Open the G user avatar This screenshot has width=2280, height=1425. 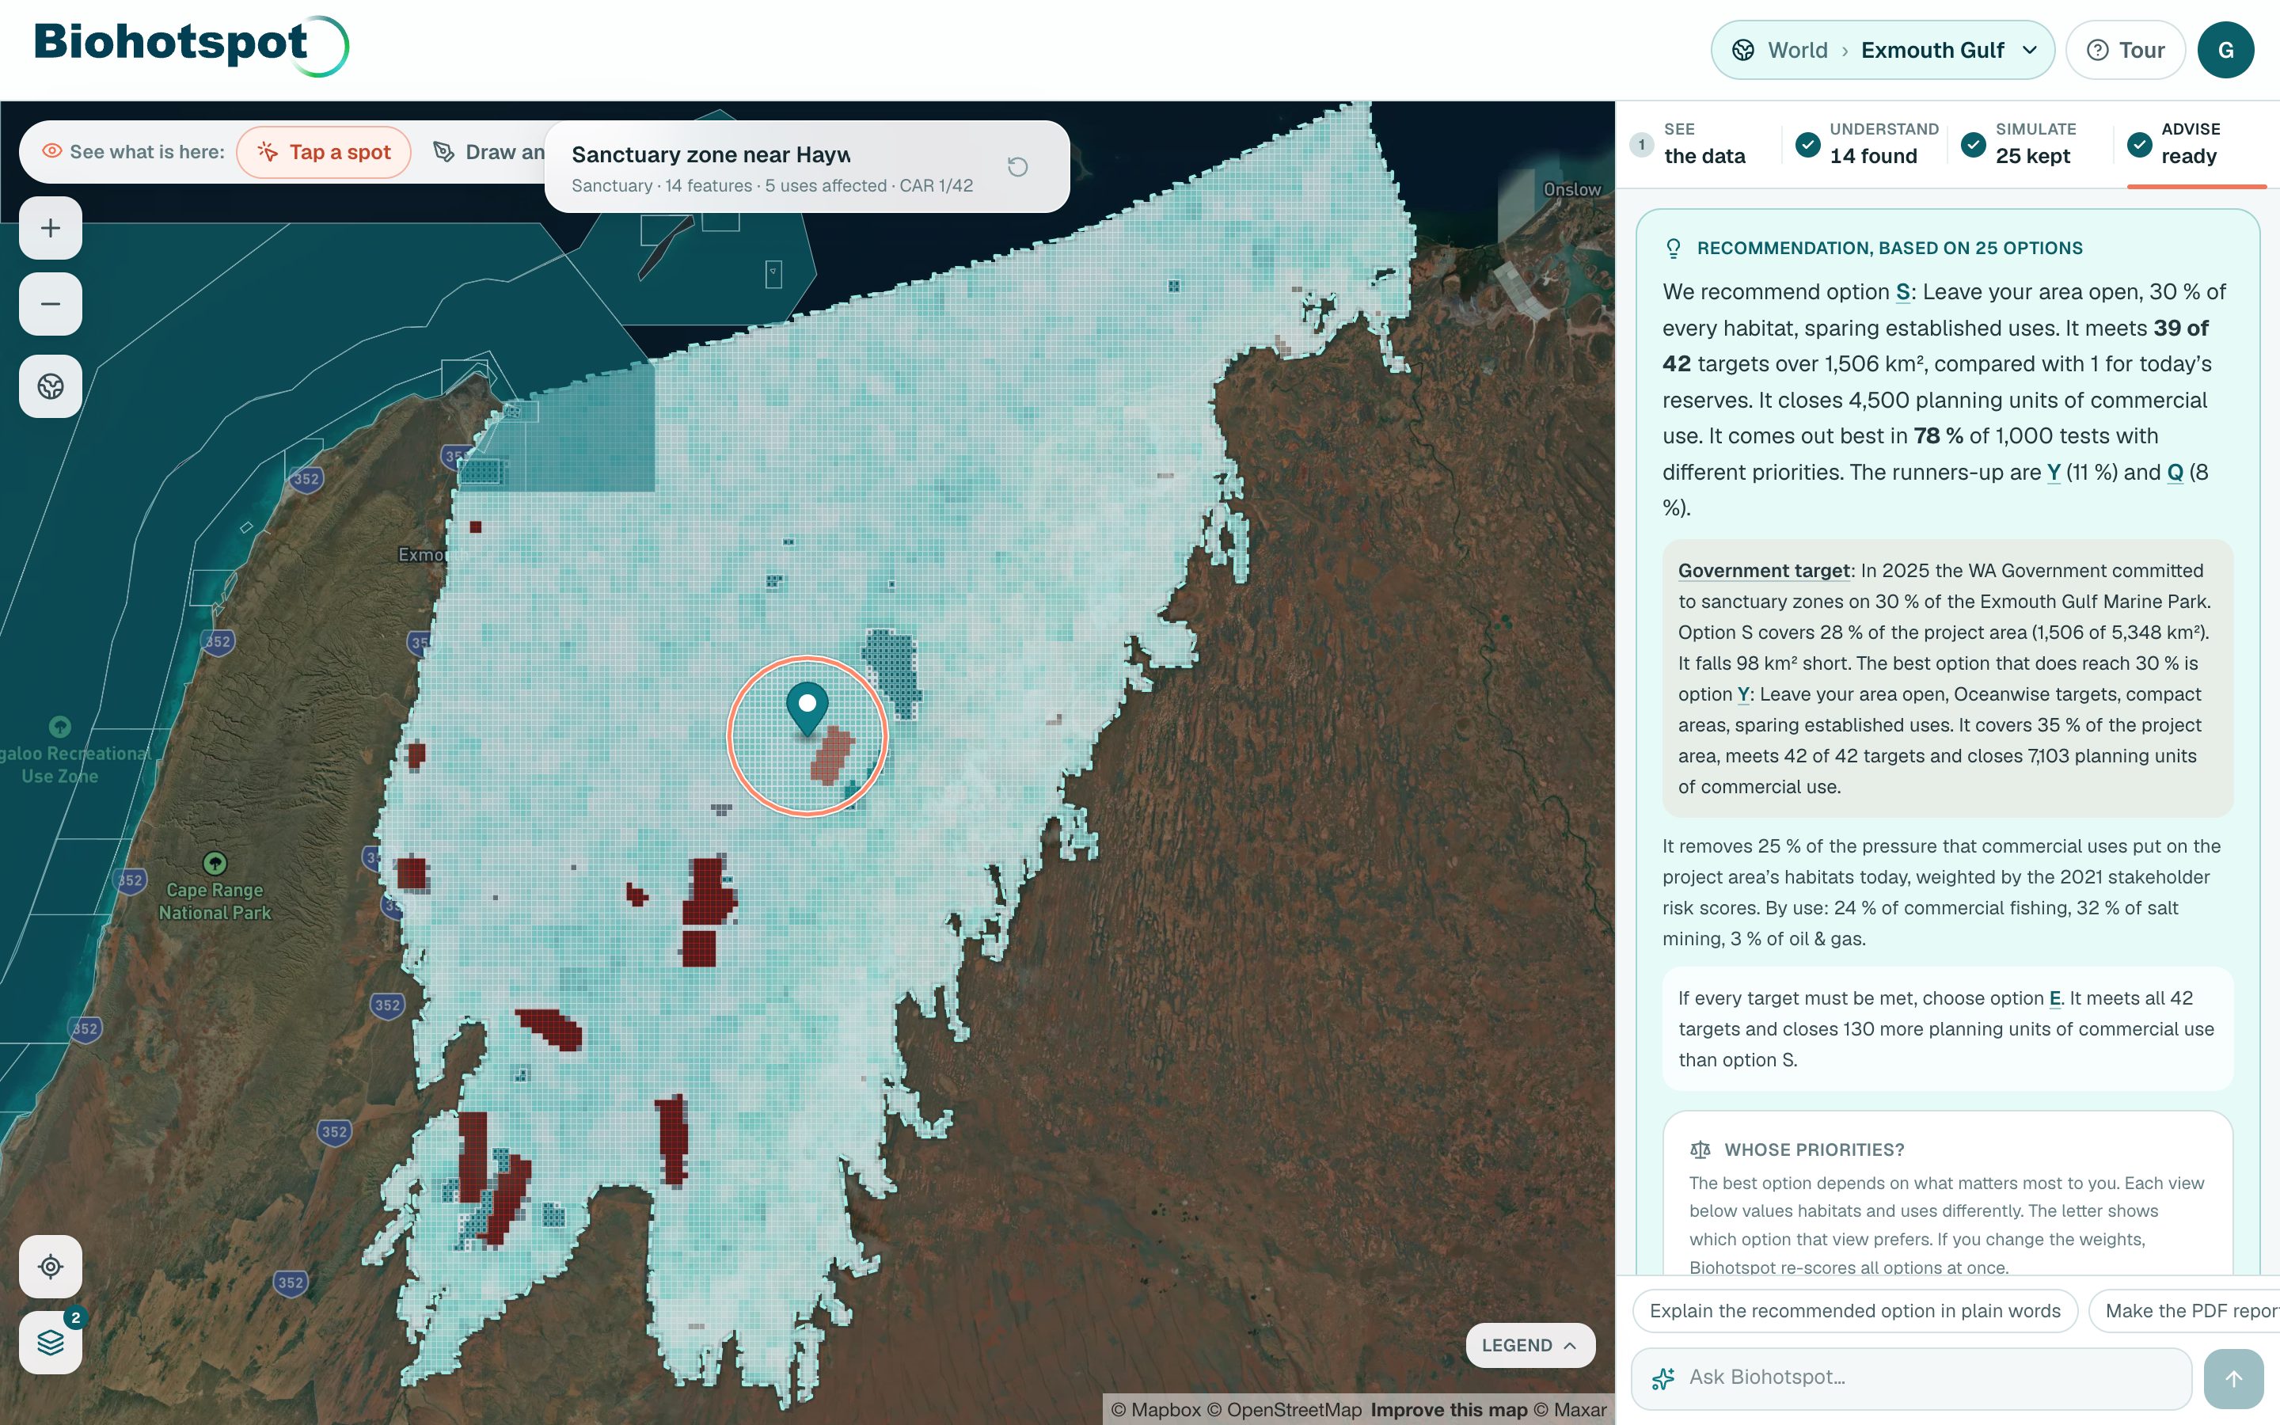click(2225, 50)
